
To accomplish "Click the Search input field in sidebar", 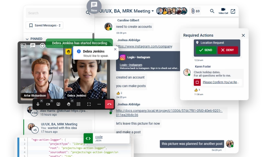I will pos(56,13).
